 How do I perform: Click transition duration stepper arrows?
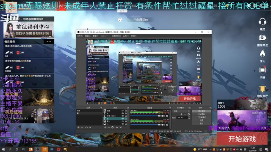(189, 118)
